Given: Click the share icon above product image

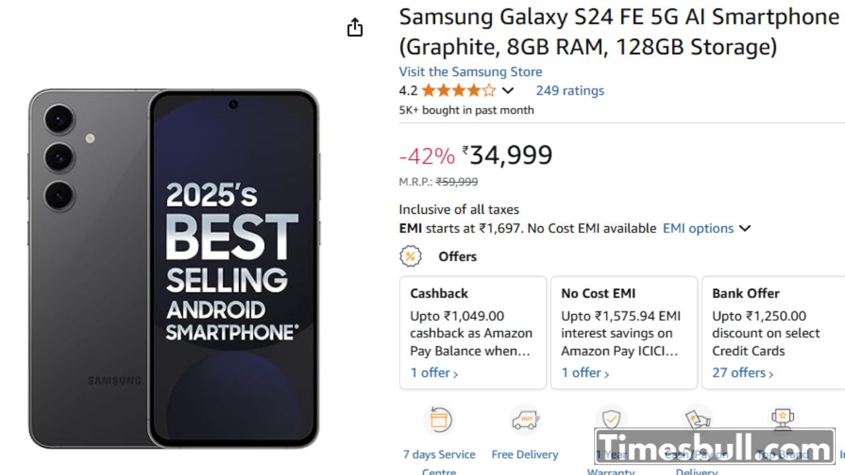Looking at the screenshot, I should coord(355,28).
